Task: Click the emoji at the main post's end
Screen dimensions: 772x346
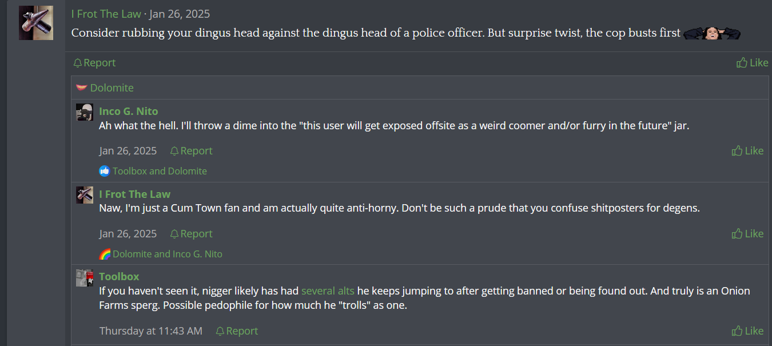Action: pos(711,33)
